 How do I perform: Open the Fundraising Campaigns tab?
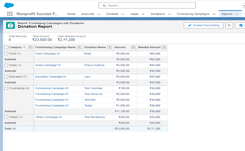click(193, 14)
